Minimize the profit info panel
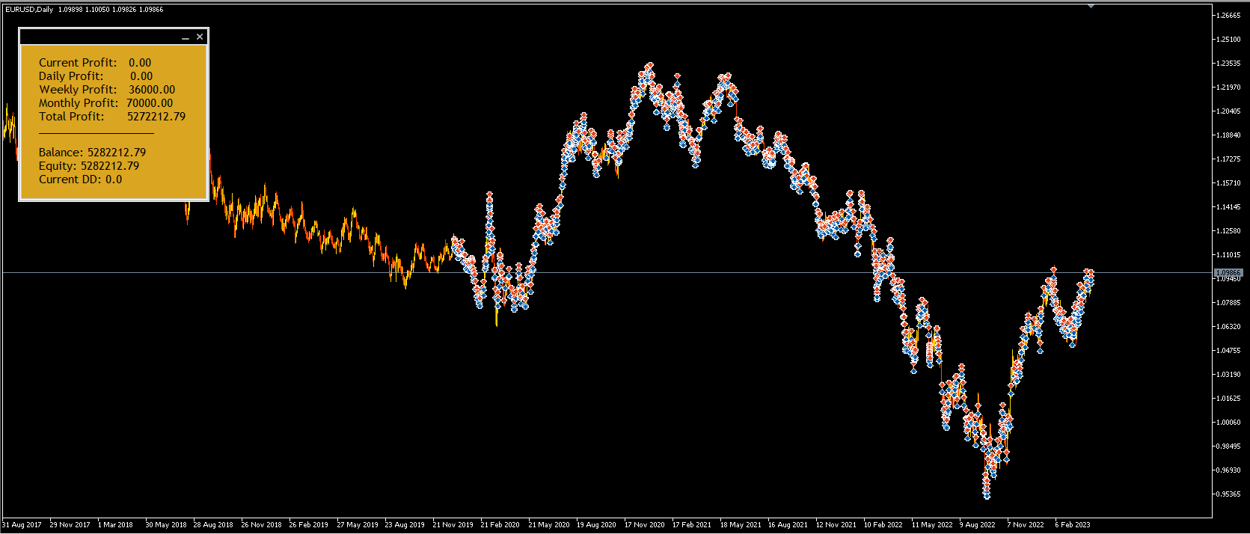Image resolution: width=1250 pixels, height=534 pixels. [x=186, y=37]
